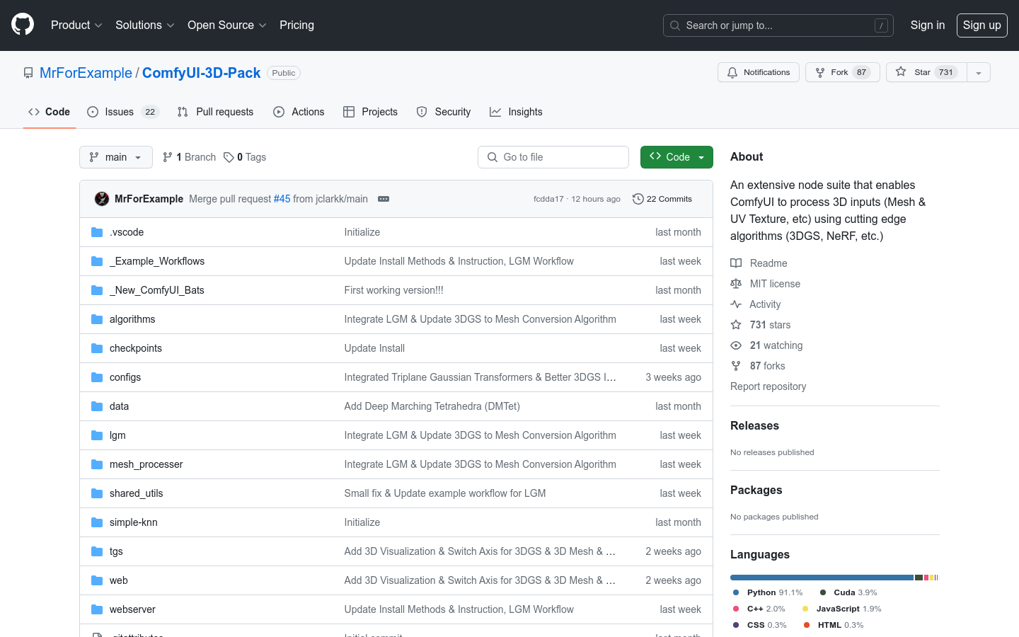Star the ComfyUI-3D-Pack repository

[926, 72]
